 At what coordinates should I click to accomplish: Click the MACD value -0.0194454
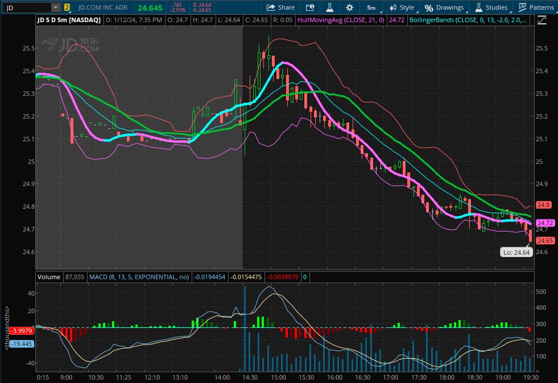coord(210,277)
